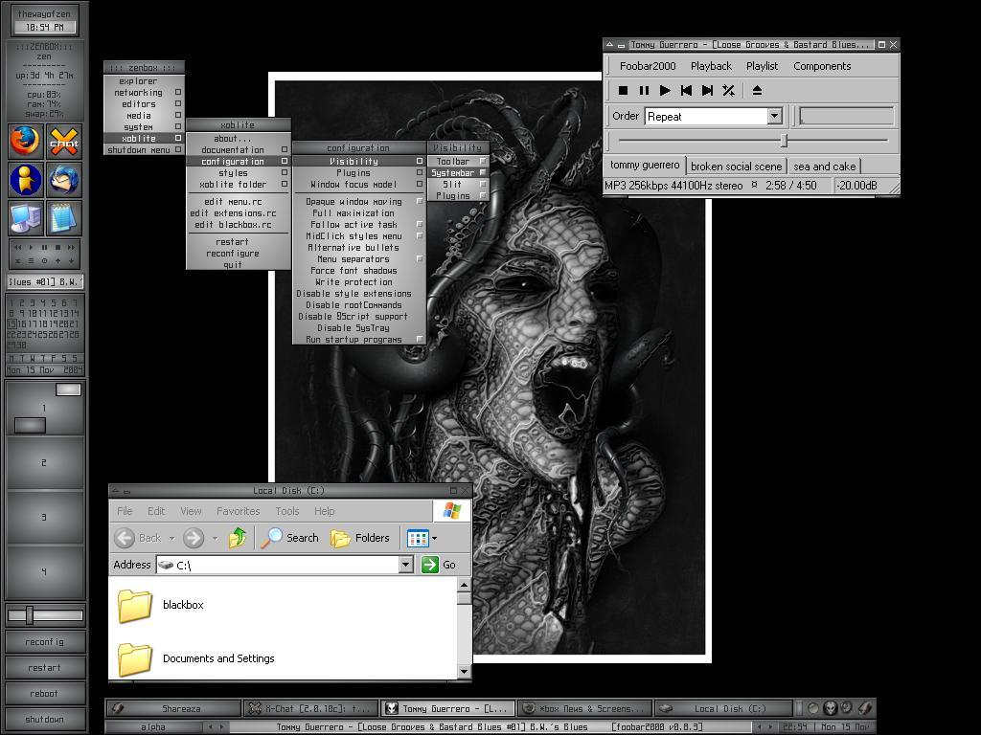Open Foobar2000 menu
The width and height of the screenshot is (981, 735).
pyautogui.click(x=648, y=66)
